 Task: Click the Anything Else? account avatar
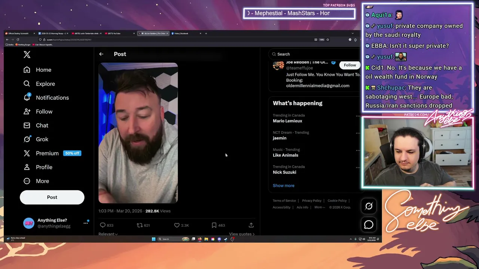click(x=28, y=223)
